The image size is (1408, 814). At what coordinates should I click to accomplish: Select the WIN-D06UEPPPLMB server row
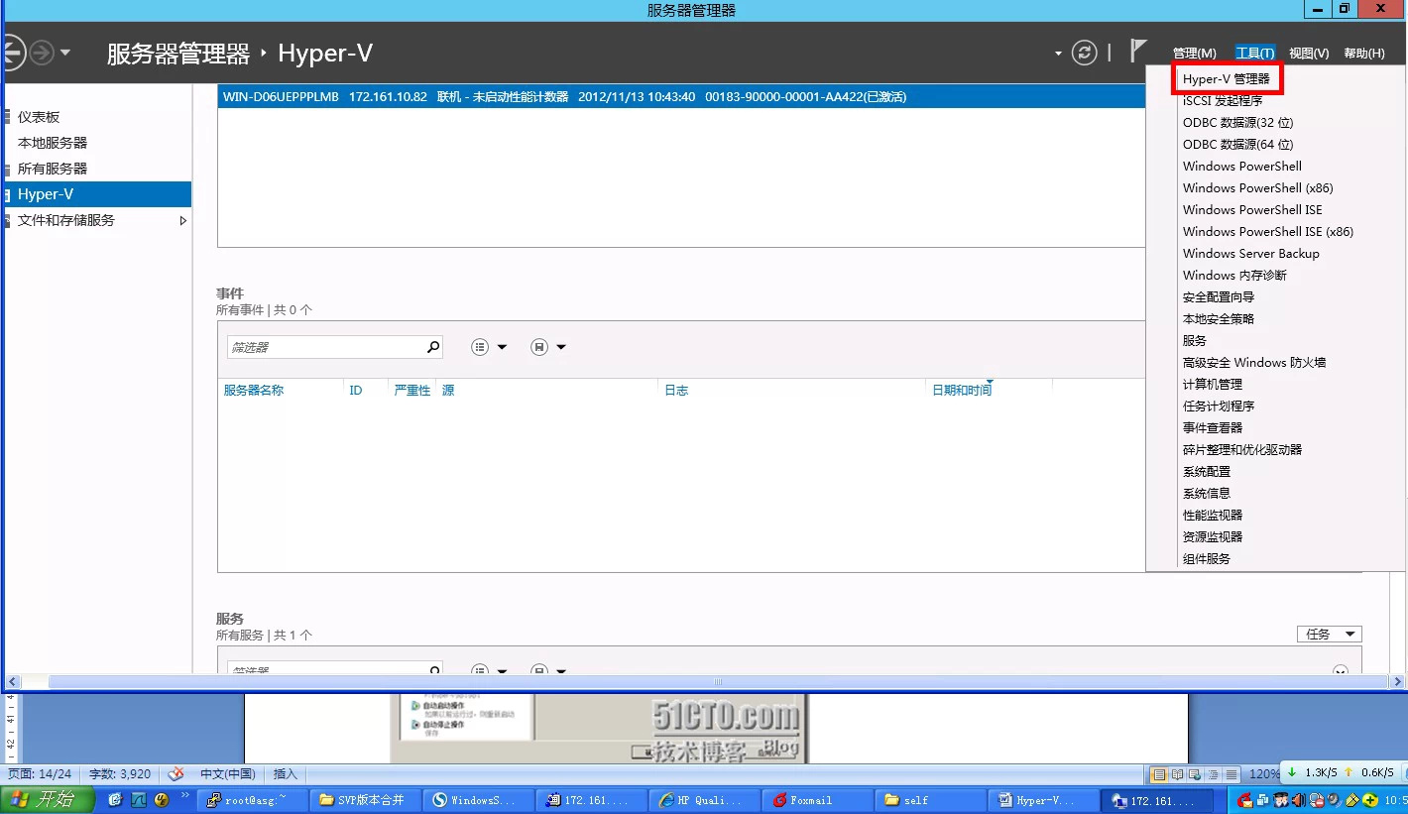tap(681, 97)
